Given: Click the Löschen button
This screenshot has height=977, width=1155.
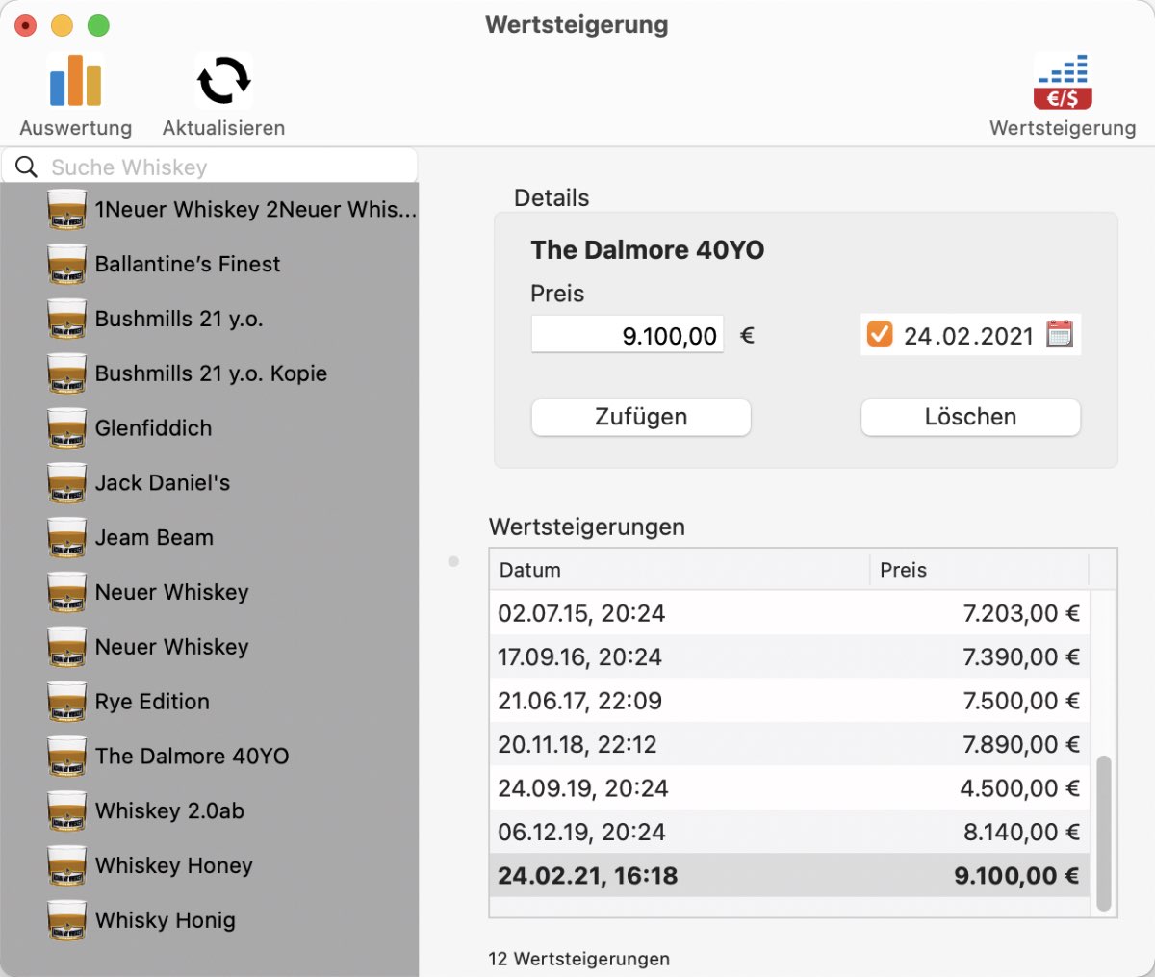Looking at the screenshot, I should pos(970,417).
